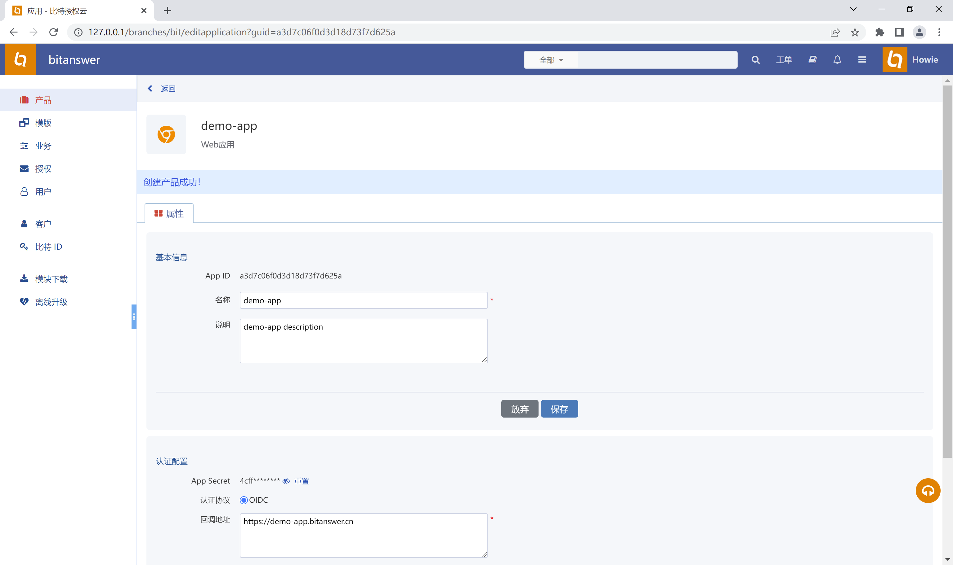Open the notifications bell icon
The height and width of the screenshot is (565, 953).
[837, 60]
